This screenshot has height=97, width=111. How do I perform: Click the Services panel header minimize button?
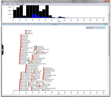(x=106, y=24)
